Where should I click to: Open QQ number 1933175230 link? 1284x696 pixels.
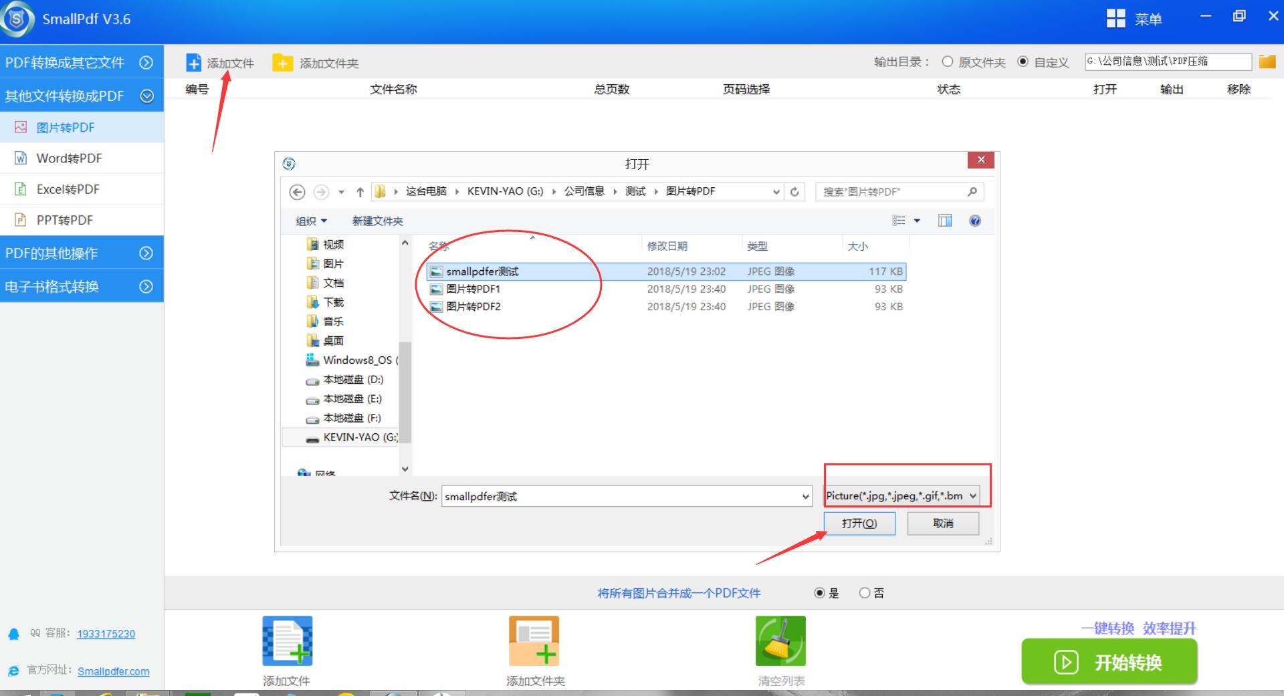[x=106, y=634]
